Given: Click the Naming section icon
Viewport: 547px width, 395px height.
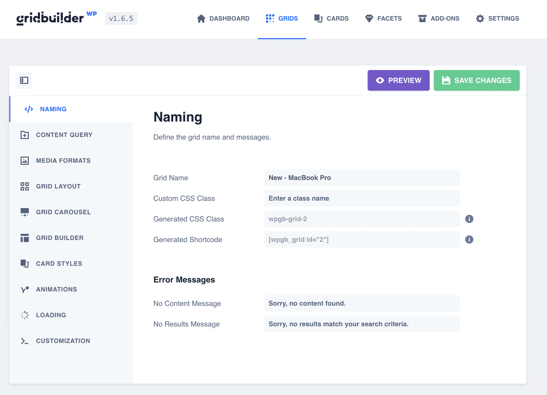Looking at the screenshot, I should pyautogui.click(x=29, y=109).
